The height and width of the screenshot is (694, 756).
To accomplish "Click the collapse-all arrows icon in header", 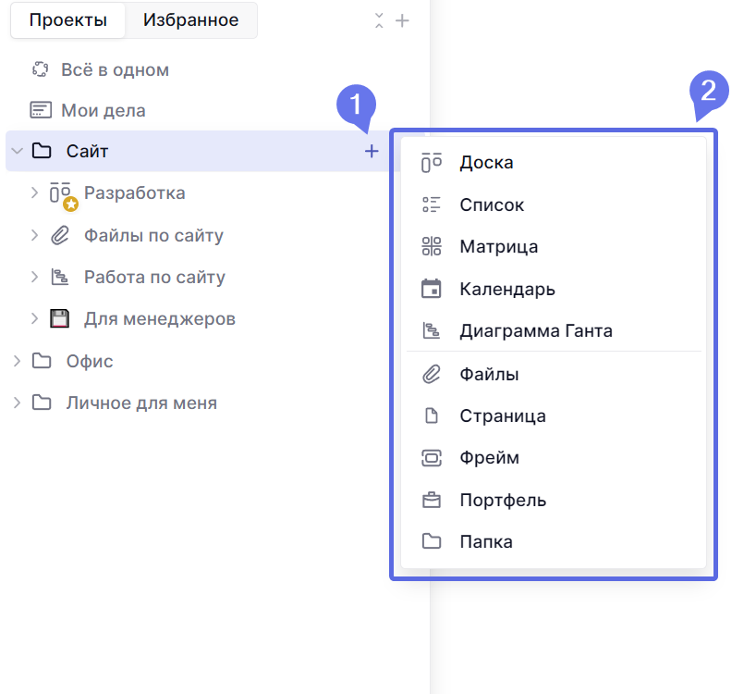I will click(x=379, y=20).
